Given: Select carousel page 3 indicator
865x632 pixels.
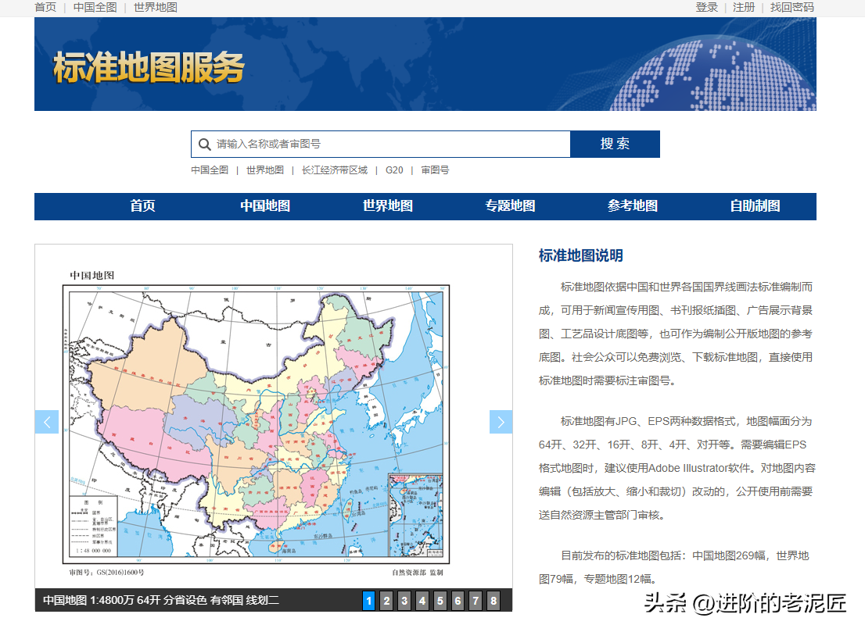Looking at the screenshot, I should [404, 602].
